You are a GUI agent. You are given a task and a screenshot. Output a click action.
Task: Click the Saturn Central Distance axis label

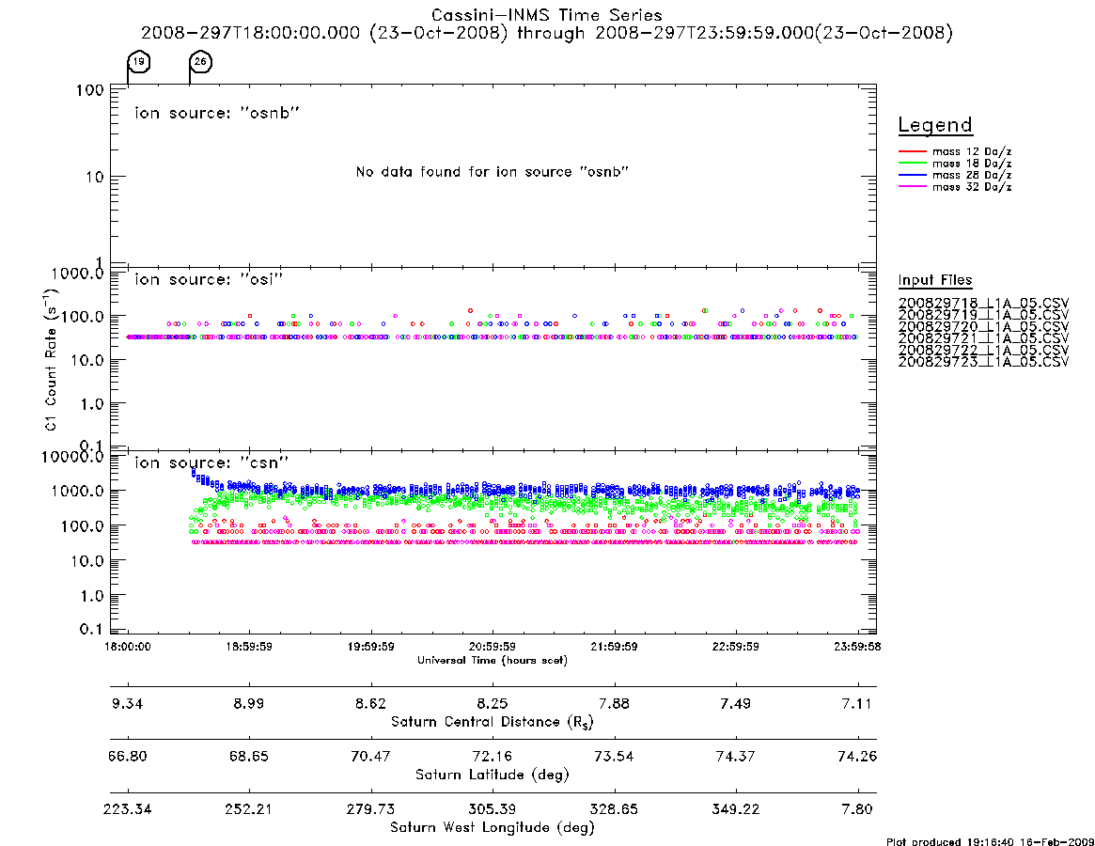coord(493,722)
